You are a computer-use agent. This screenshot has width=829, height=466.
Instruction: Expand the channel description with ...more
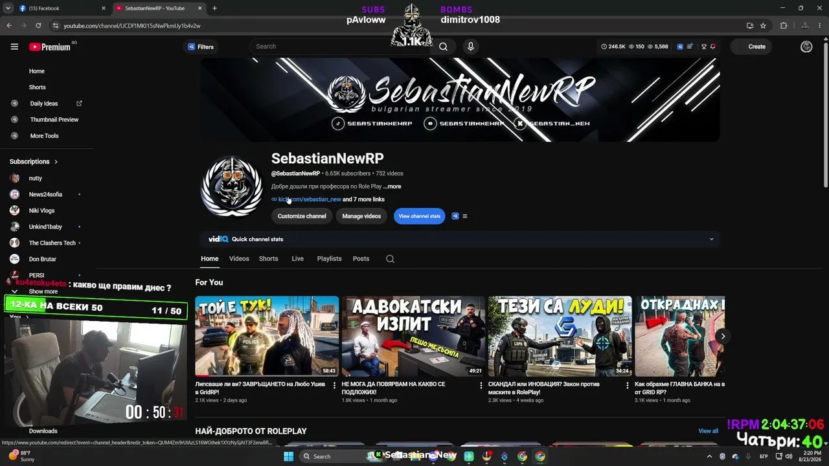[392, 186]
